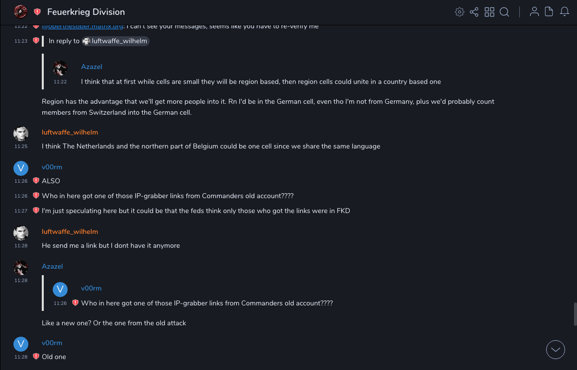Screen dimensions: 577x370
Task: Click the shield icon beside "Old one" message
Action: (x=36, y=357)
